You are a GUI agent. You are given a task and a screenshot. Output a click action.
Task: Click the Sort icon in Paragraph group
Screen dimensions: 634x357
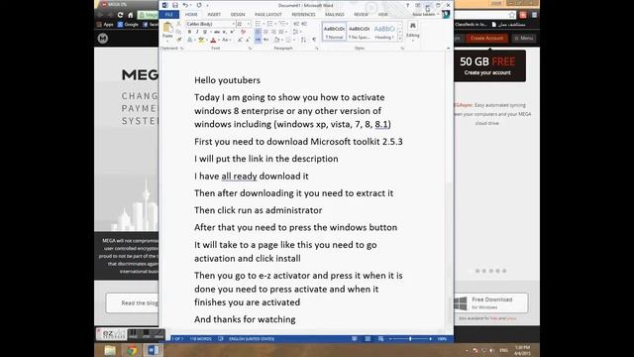pyautogui.click(x=303, y=40)
